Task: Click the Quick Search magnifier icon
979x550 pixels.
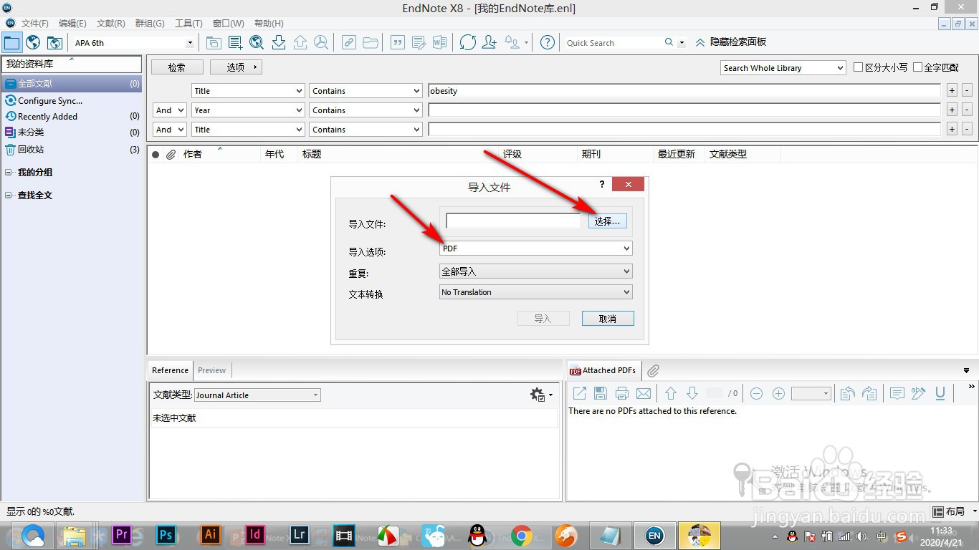Action: click(x=669, y=42)
